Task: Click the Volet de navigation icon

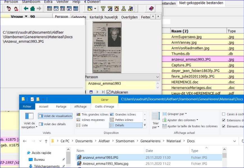Action: (x=29, y=116)
